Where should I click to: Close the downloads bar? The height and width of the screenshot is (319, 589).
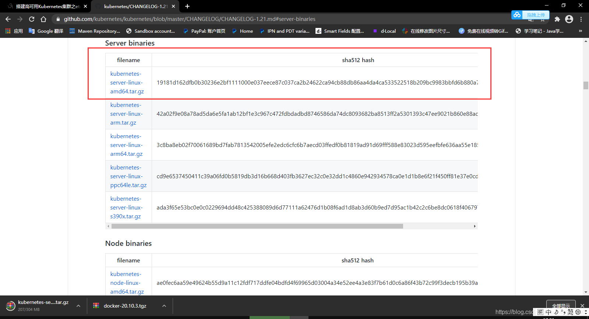pos(582,306)
